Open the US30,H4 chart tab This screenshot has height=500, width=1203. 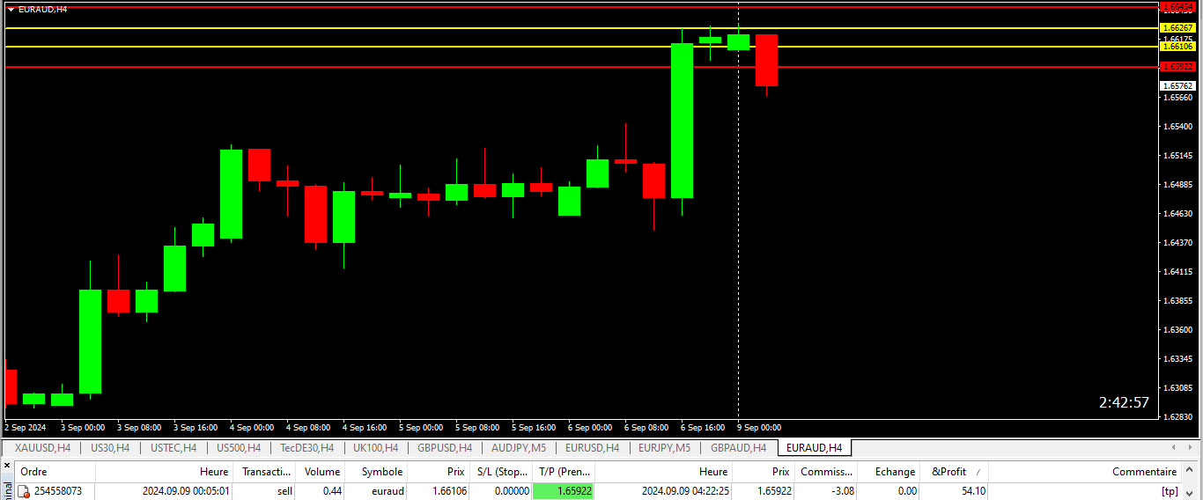pyautogui.click(x=110, y=447)
